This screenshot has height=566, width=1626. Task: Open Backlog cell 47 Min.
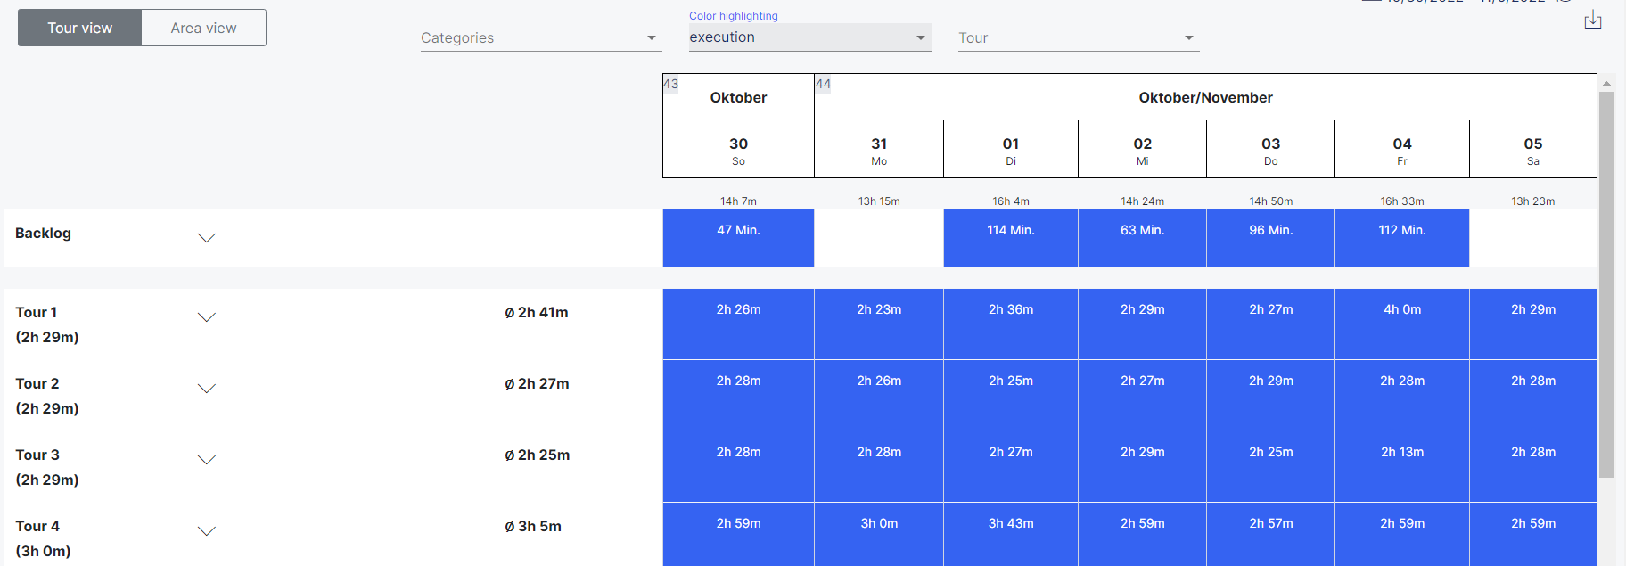click(x=738, y=238)
